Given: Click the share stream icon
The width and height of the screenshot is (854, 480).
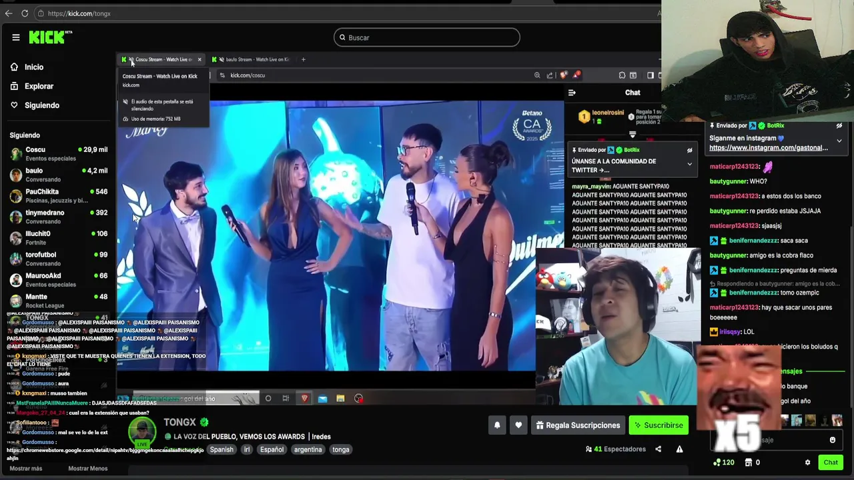Looking at the screenshot, I should tap(658, 449).
